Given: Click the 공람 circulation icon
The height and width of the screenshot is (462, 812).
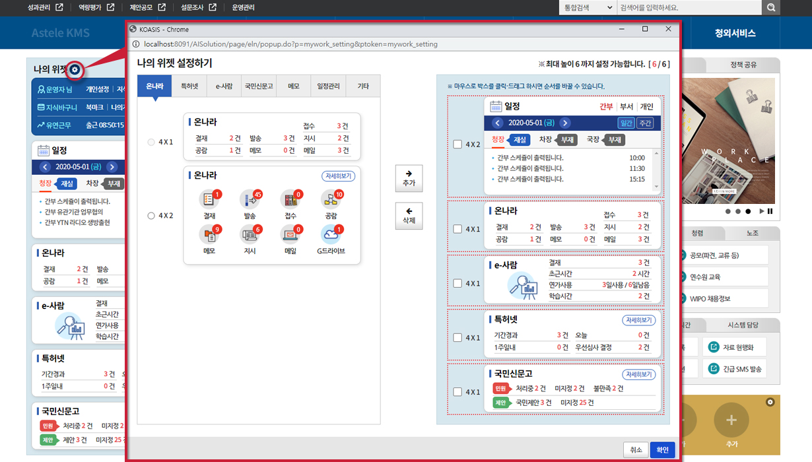Looking at the screenshot, I should [330, 199].
